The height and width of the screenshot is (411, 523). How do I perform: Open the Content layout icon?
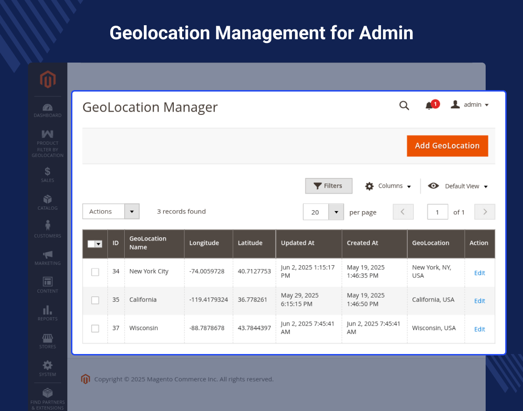coord(48,282)
